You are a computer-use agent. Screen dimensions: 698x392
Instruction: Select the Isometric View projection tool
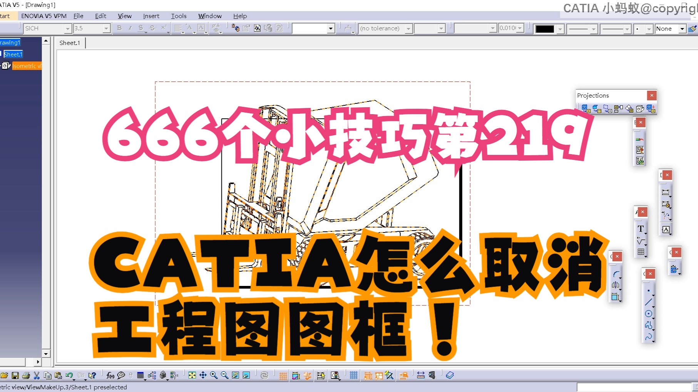coord(640,110)
